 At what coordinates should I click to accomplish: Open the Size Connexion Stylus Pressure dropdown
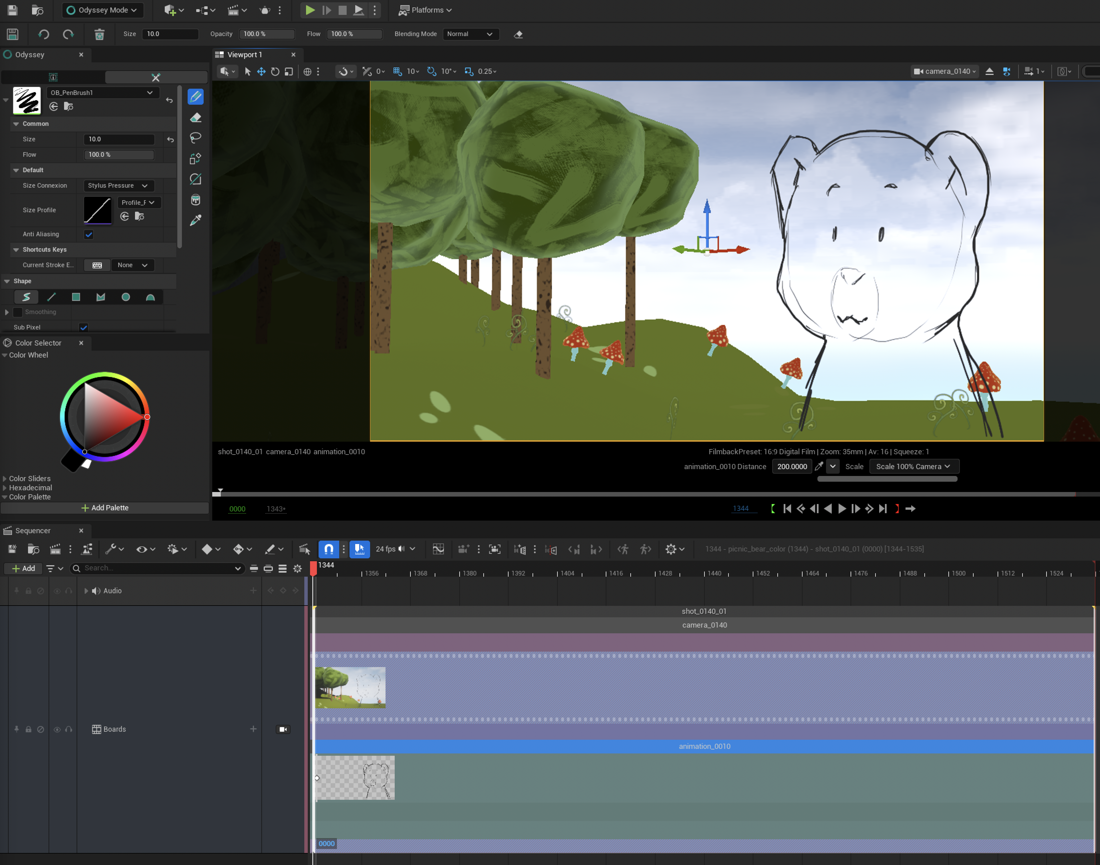click(x=118, y=186)
